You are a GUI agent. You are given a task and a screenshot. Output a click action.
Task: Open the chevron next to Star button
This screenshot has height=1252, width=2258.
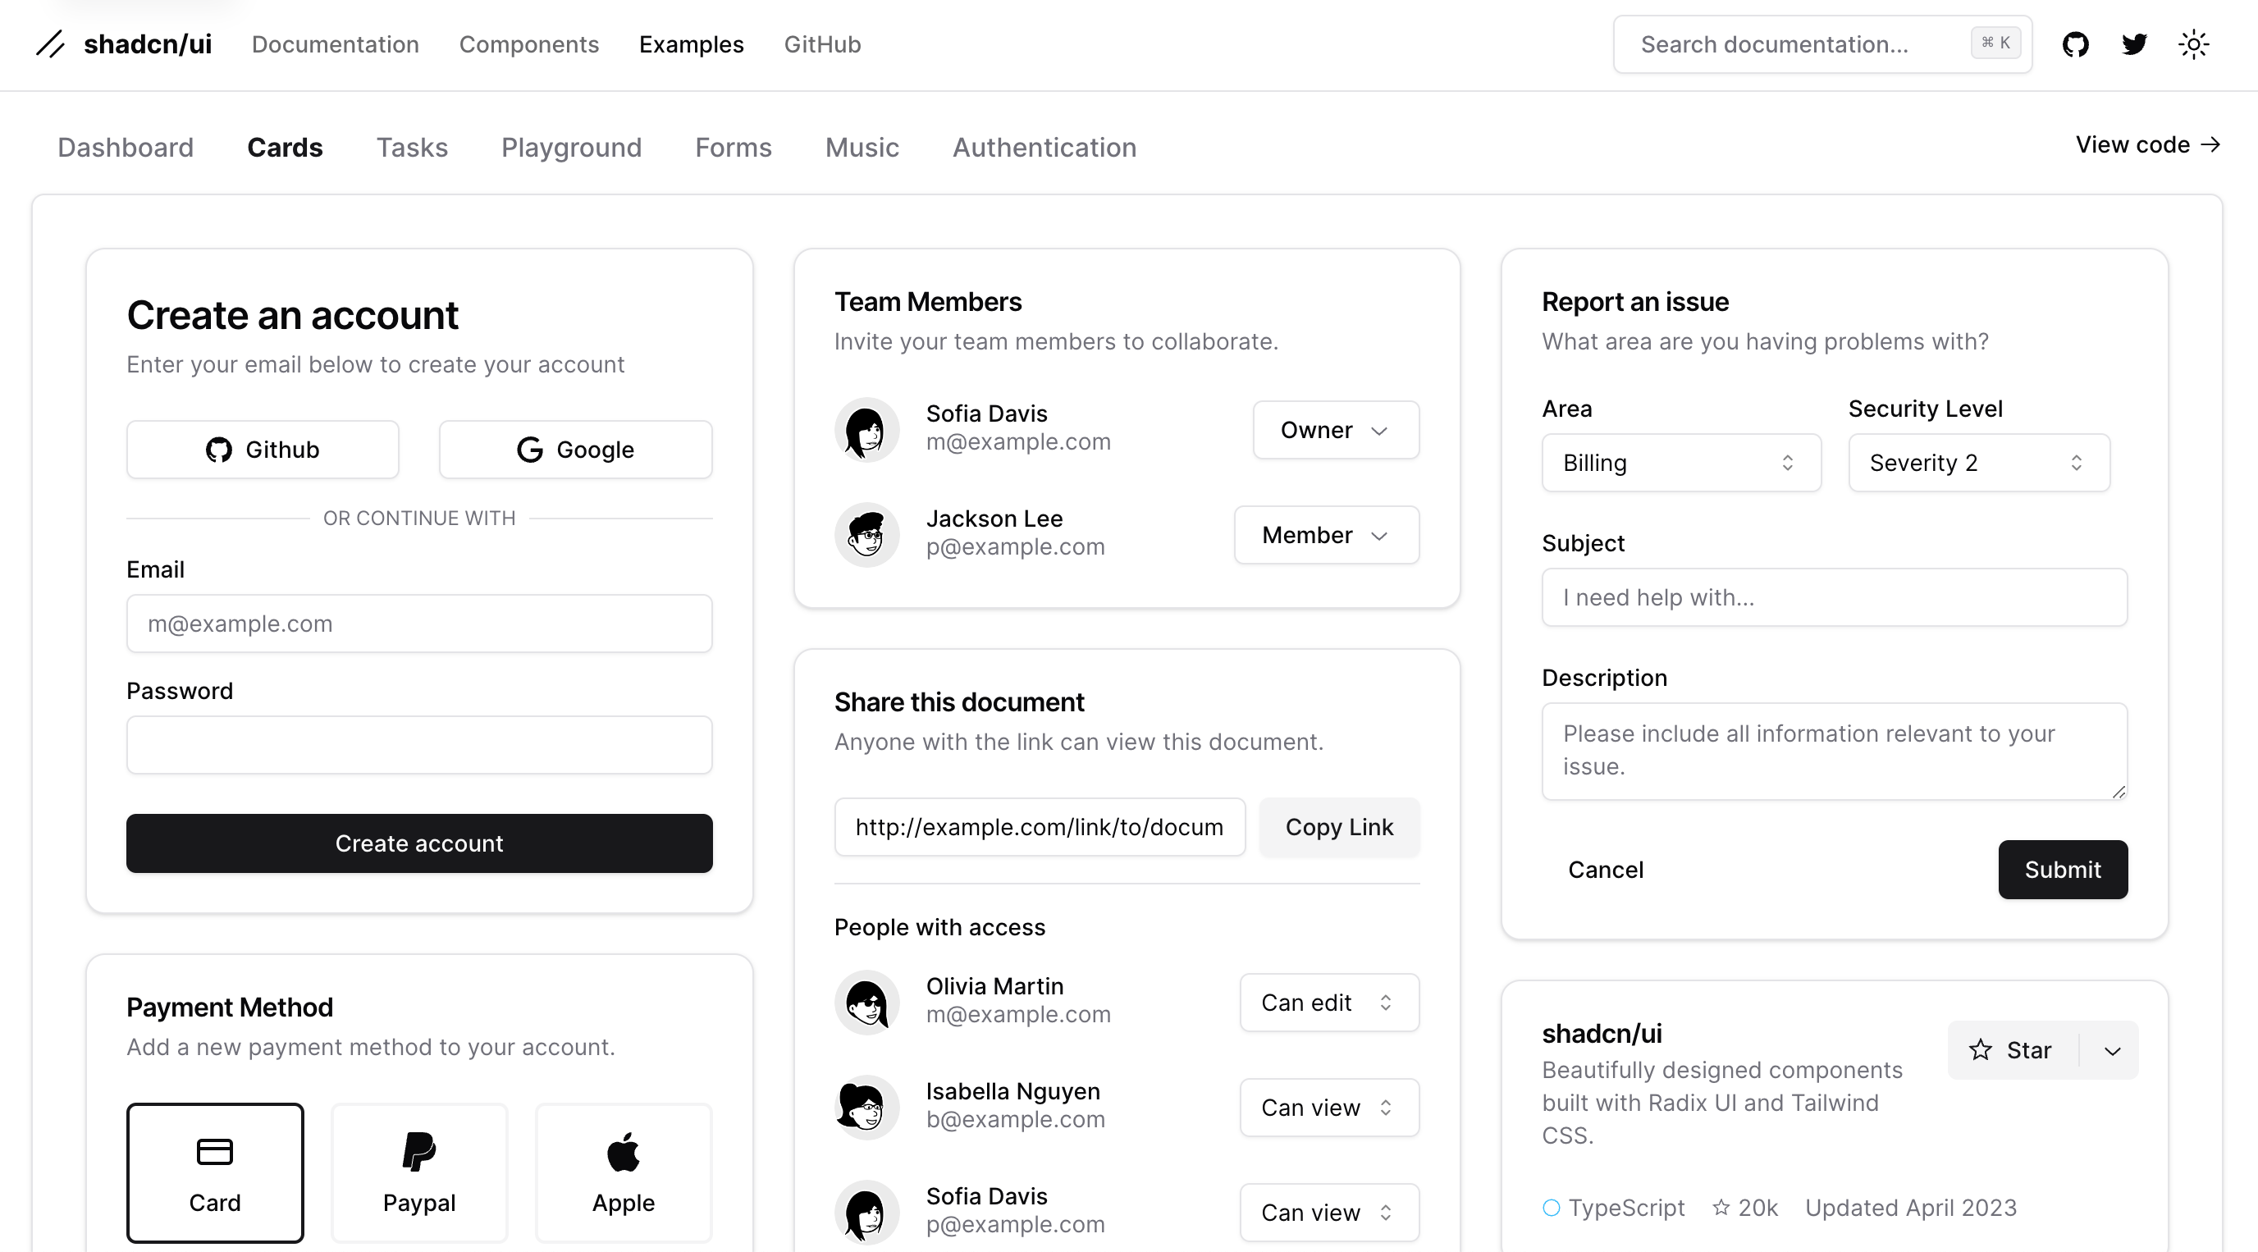[x=2112, y=1050]
